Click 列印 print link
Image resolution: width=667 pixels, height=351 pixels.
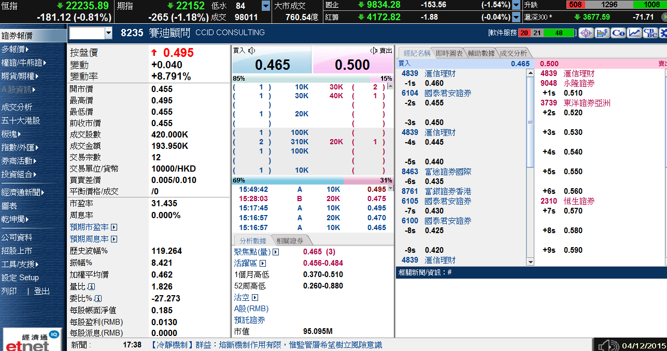click(x=9, y=291)
